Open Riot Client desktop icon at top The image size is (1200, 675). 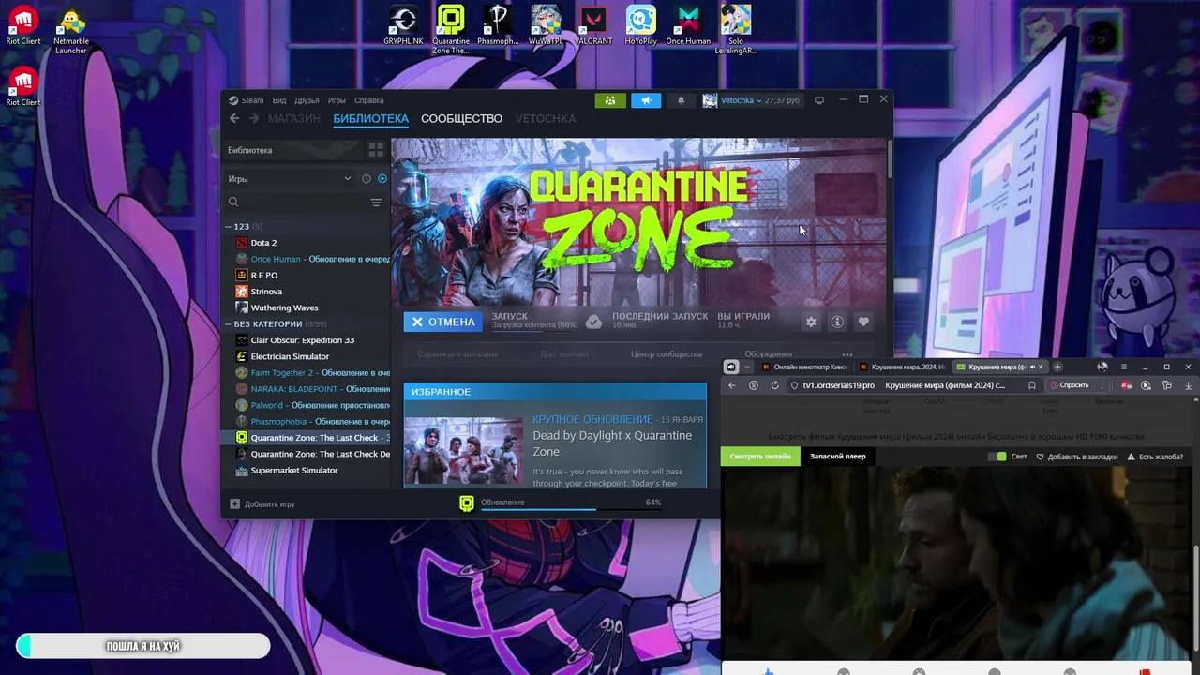coord(23,25)
